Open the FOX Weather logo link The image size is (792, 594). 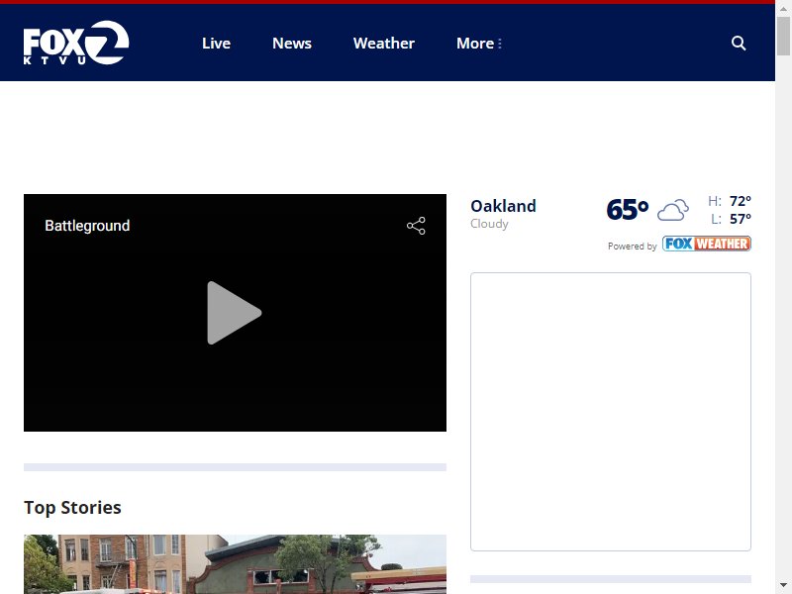pyautogui.click(x=706, y=244)
